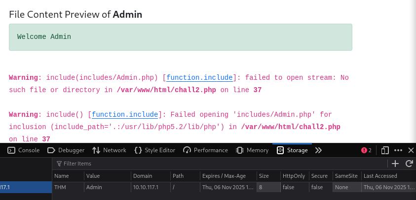
Task: Sort by HttpOnly column header
Action: coord(295,176)
